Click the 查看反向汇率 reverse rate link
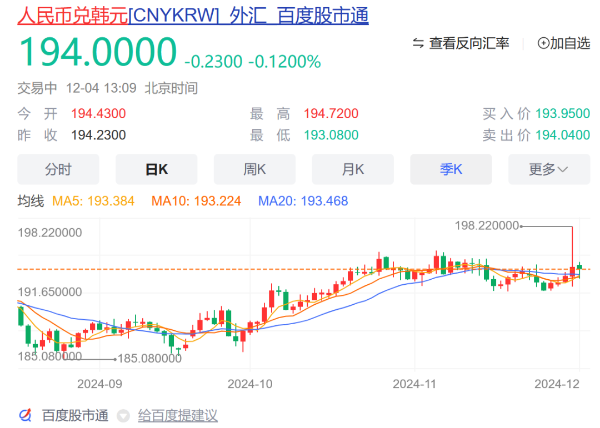Image resolution: width=600 pixels, height=428 pixels. [469, 43]
